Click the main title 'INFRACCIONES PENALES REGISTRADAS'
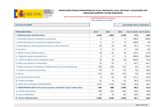The width and height of the screenshot is (165, 107). tap(103, 12)
